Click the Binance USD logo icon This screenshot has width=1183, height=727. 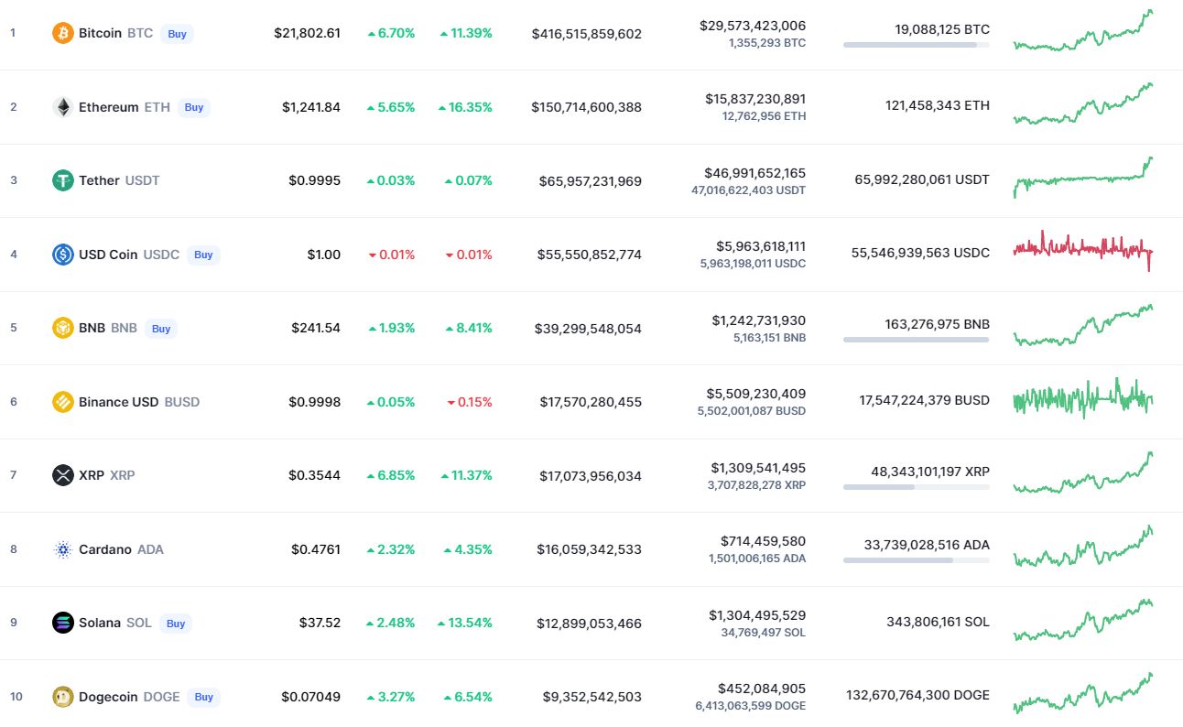[x=63, y=402]
